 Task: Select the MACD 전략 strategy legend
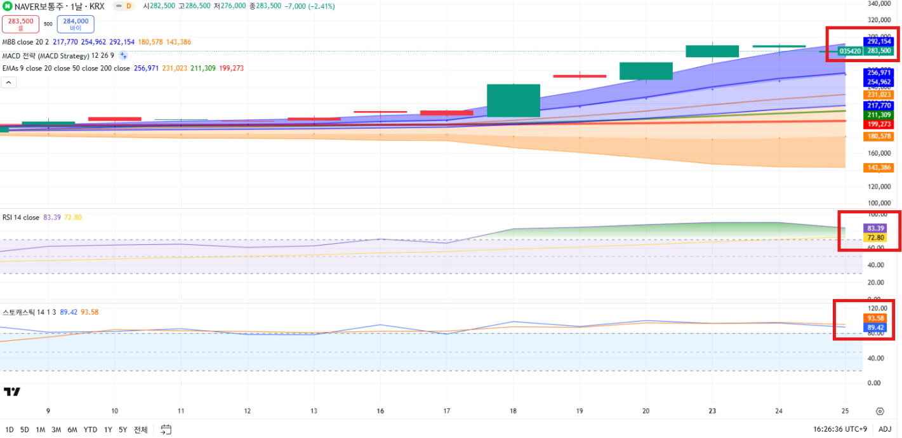click(x=58, y=55)
